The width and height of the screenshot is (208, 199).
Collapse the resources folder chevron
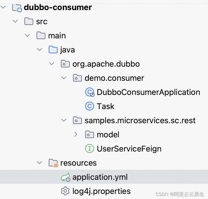(x=39, y=163)
